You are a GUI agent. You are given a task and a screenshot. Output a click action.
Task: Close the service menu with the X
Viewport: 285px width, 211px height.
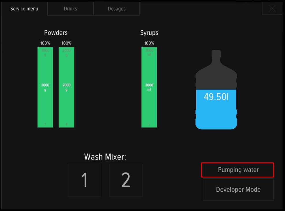[272, 9]
